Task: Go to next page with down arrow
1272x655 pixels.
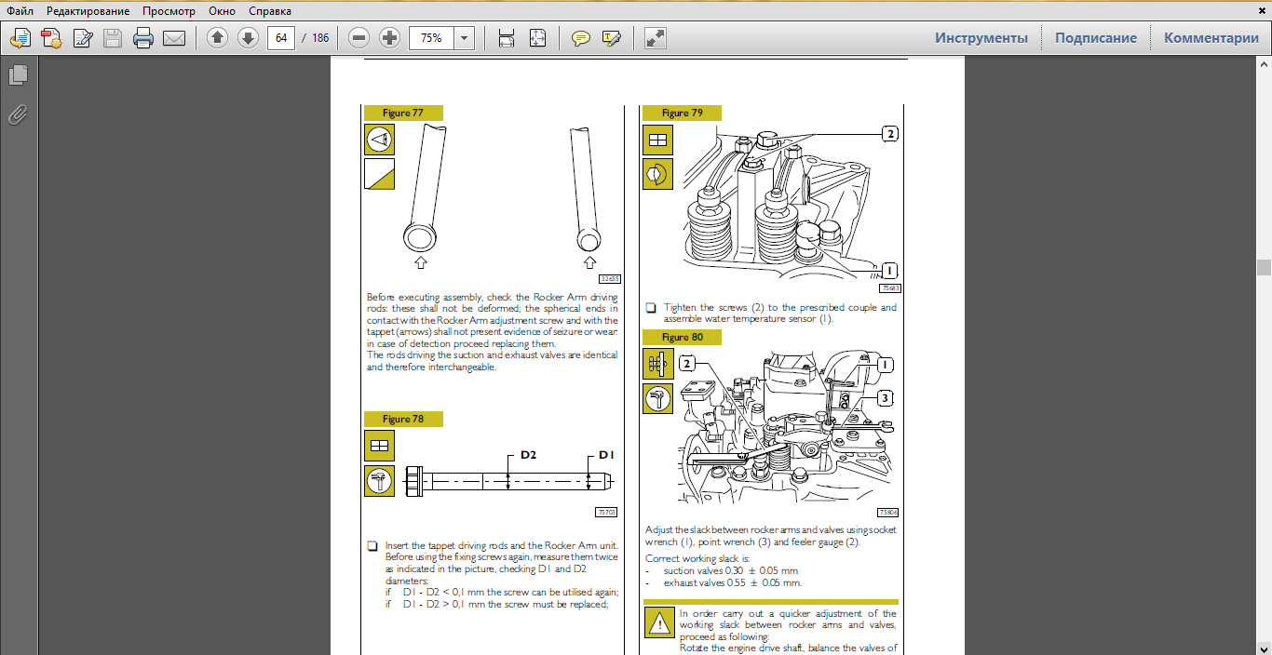Action: 248,38
